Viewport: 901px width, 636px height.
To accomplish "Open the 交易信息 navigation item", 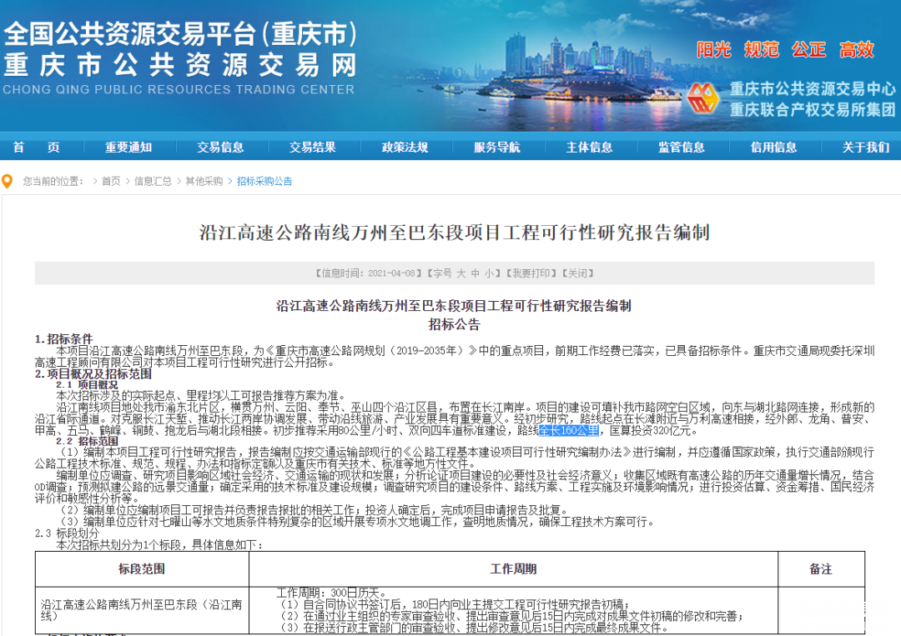I will 220,148.
